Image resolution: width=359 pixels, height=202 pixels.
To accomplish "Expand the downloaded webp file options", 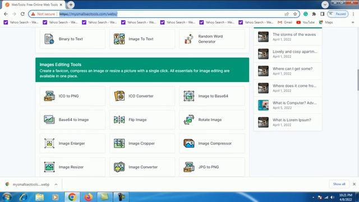I will click(x=56, y=185).
